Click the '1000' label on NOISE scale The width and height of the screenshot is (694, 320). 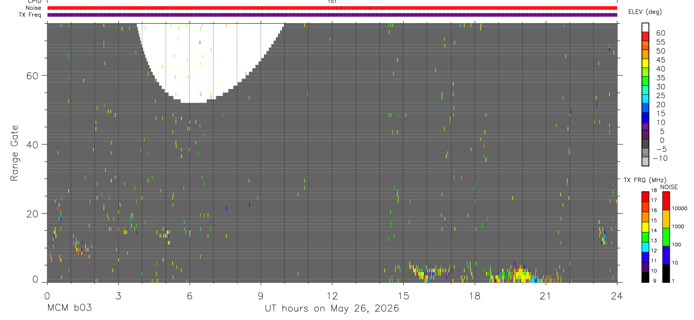click(678, 226)
